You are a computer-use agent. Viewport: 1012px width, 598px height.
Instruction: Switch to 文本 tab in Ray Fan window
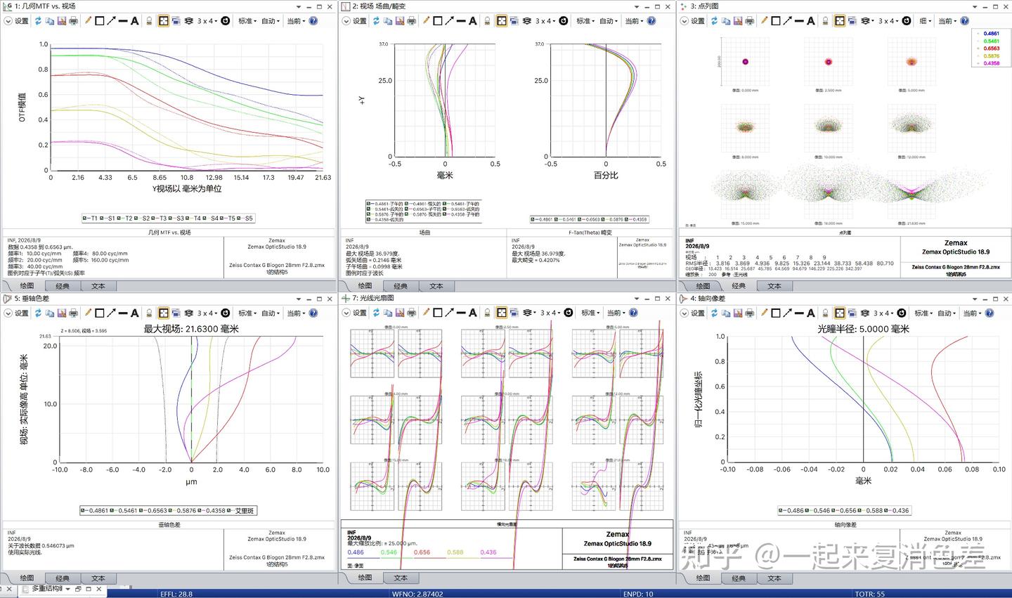pyautogui.click(x=401, y=578)
